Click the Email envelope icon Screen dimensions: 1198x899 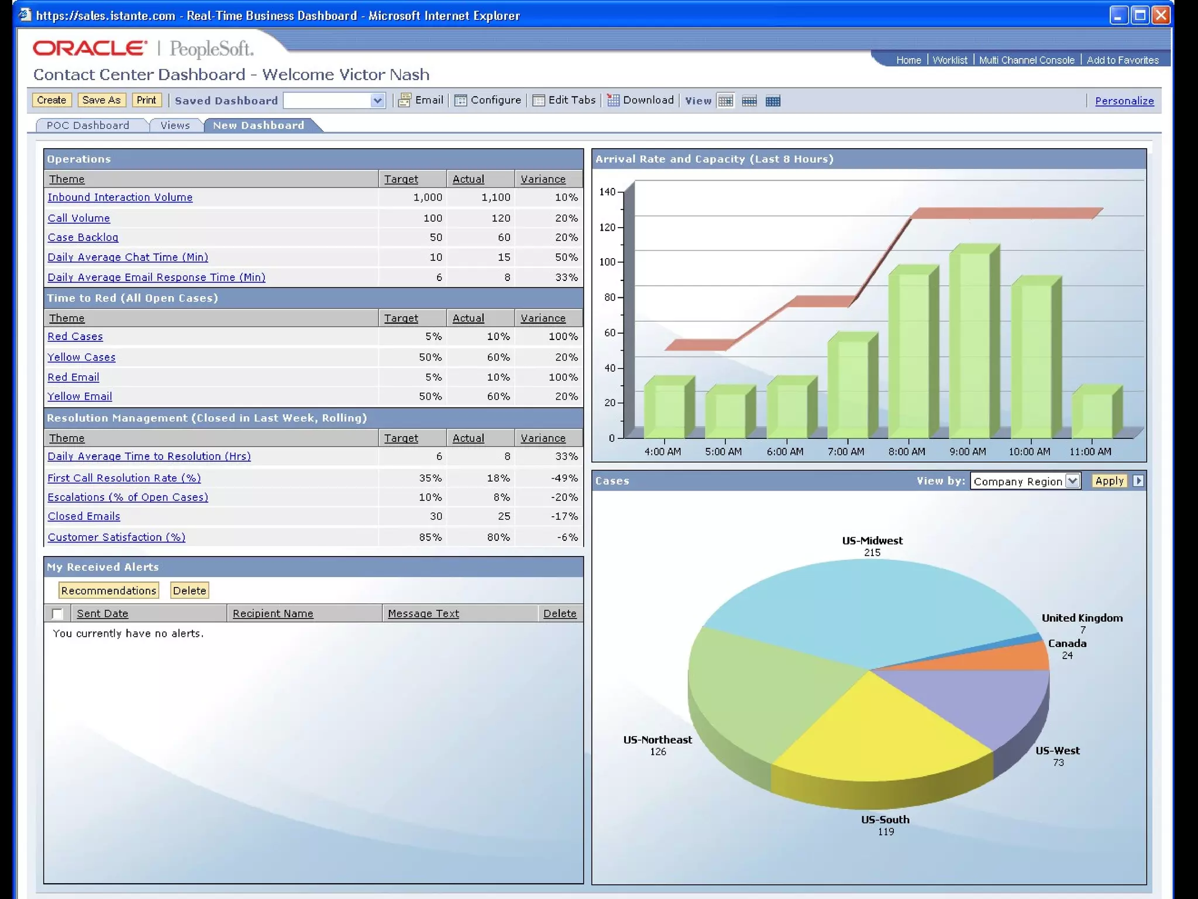tap(404, 100)
